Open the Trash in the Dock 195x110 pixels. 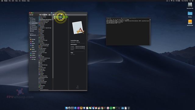(x=129, y=108)
